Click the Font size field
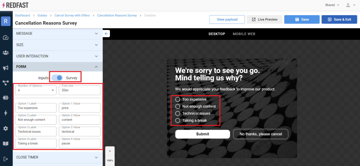The width and height of the screenshot is (360, 166). (80, 90)
